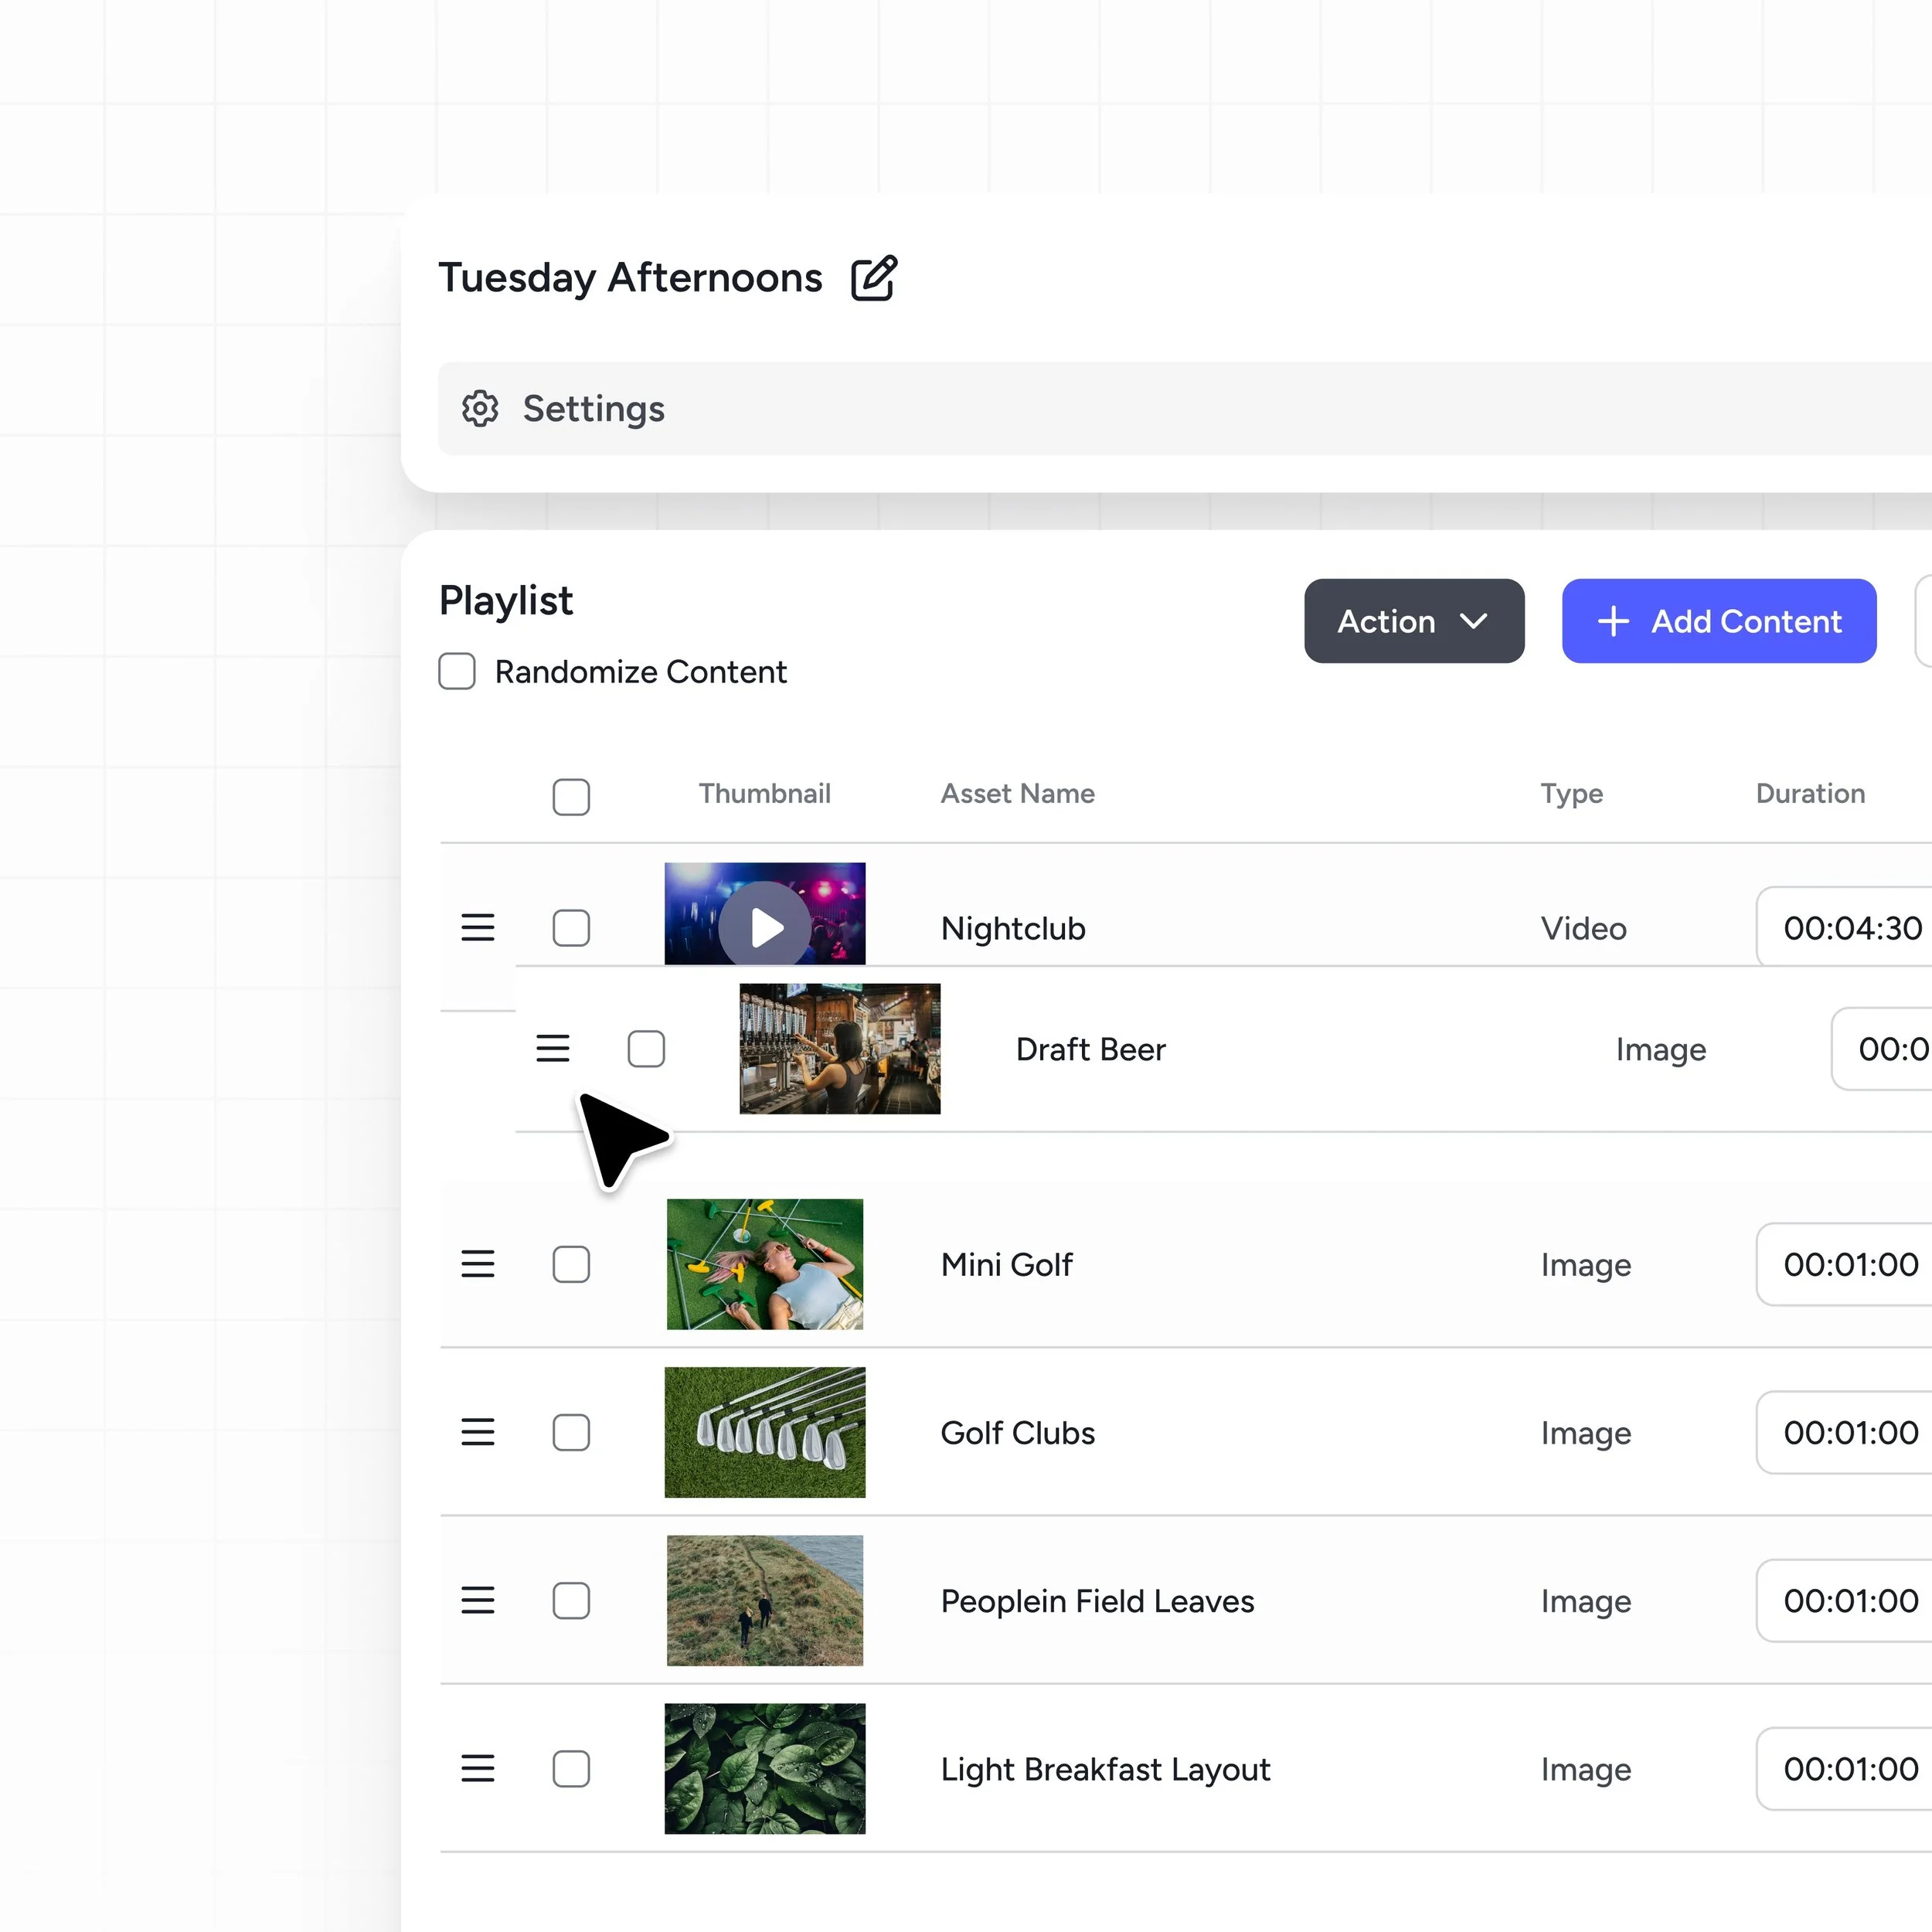The image size is (1932, 1932).
Task: Select the header checkbox to choose all assets
Action: click(x=571, y=796)
